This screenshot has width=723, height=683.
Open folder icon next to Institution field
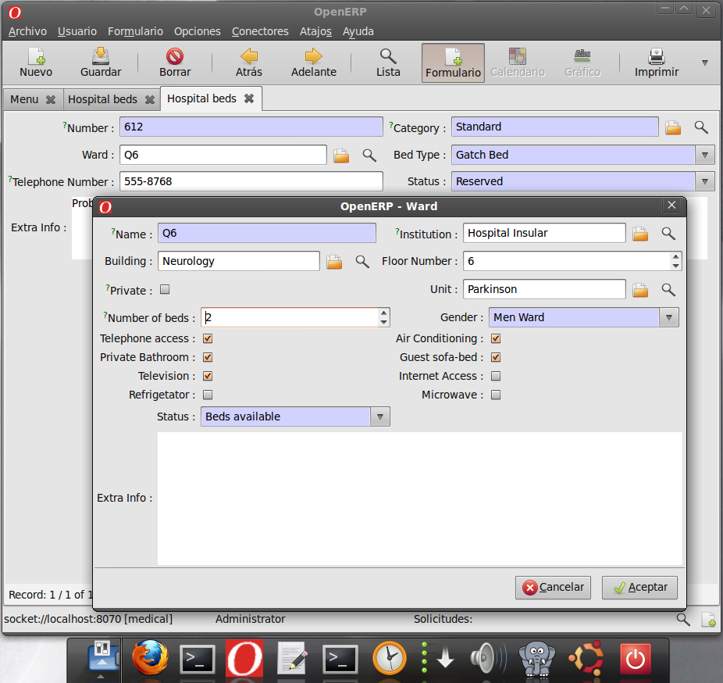(640, 234)
